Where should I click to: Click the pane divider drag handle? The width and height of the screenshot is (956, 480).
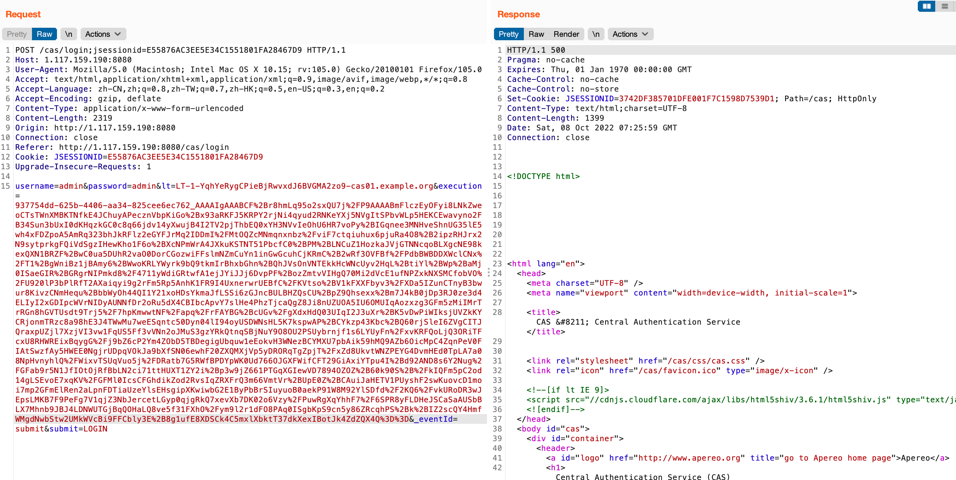pyautogui.click(x=488, y=273)
